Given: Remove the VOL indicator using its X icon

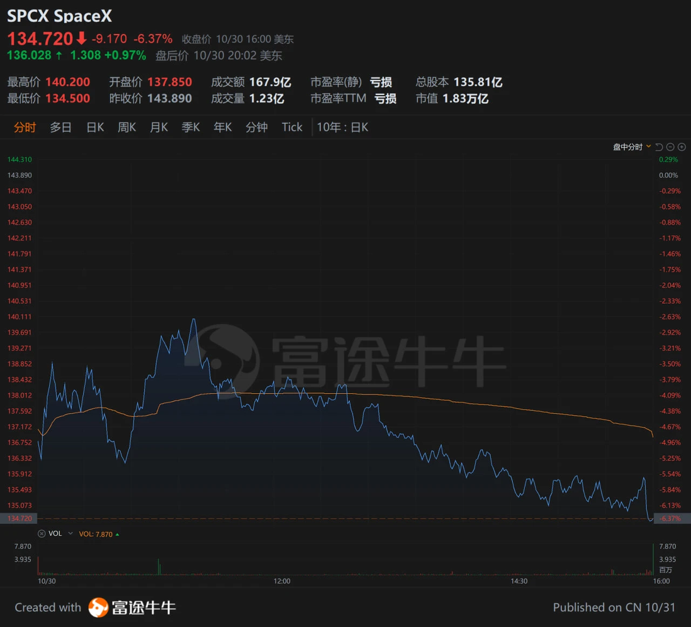Looking at the screenshot, I should (42, 534).
